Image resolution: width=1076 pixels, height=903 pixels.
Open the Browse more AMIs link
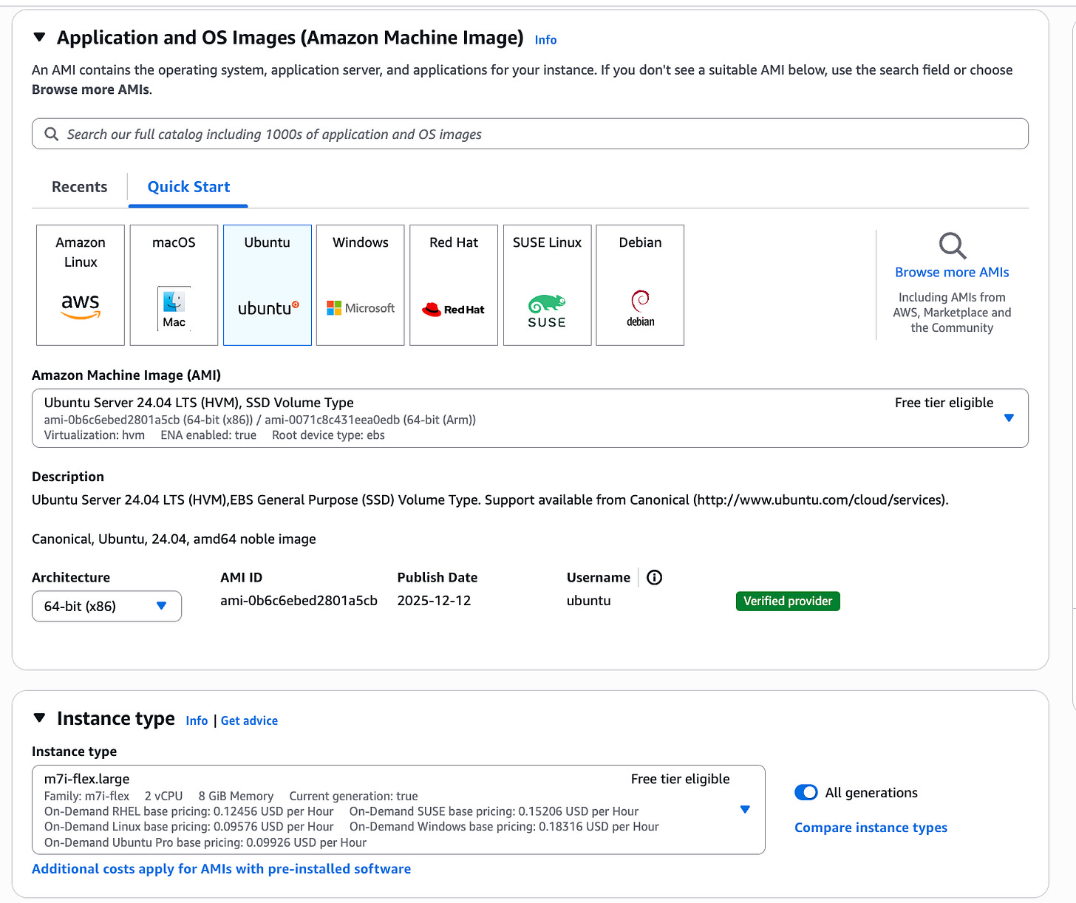pyautogui.click(x=952, y=272)
